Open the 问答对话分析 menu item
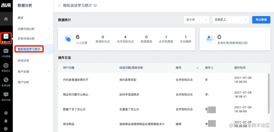 pyautogui.click(x=26, y=29)
